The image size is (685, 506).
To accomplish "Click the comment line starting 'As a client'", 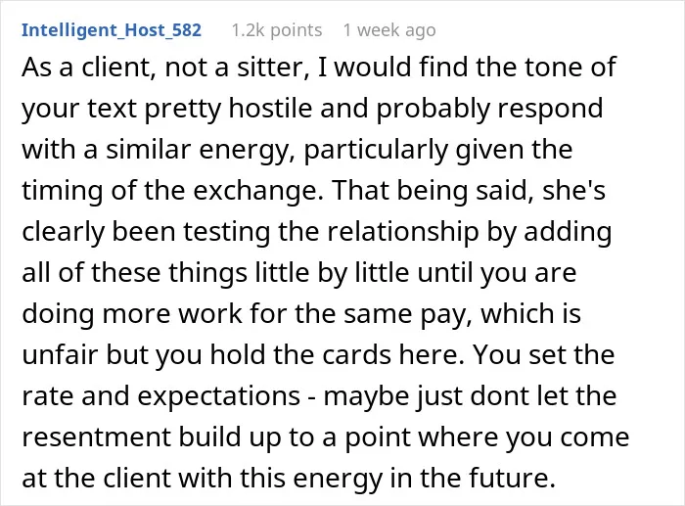I will pos(319,68).
